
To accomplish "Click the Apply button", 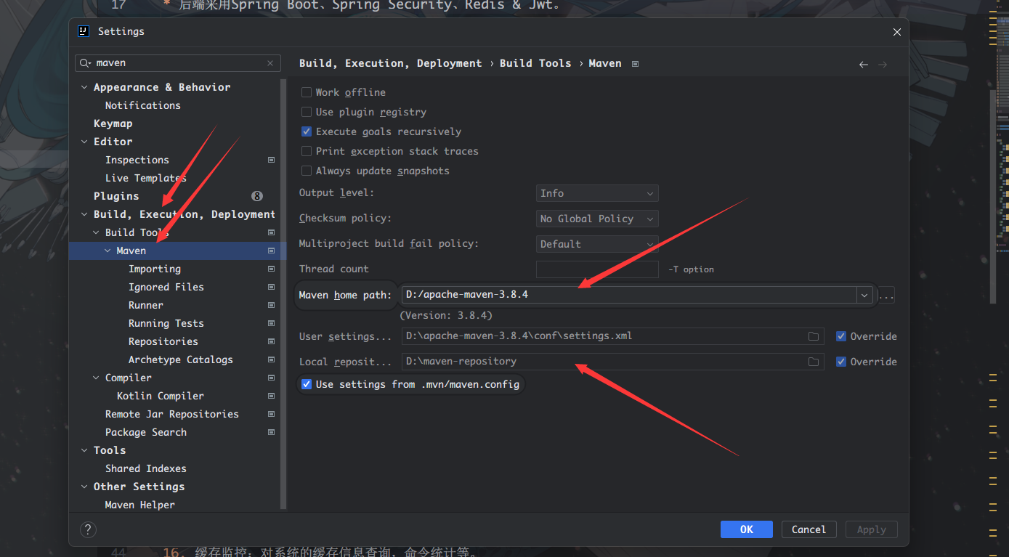I will (871, 529).
